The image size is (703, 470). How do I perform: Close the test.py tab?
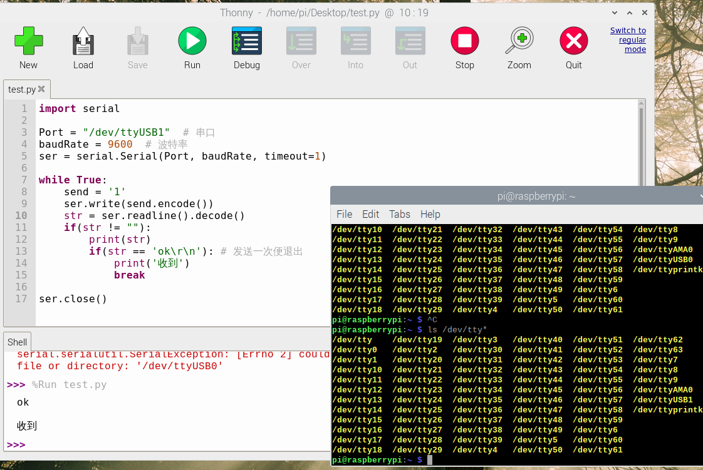[41, 89]
